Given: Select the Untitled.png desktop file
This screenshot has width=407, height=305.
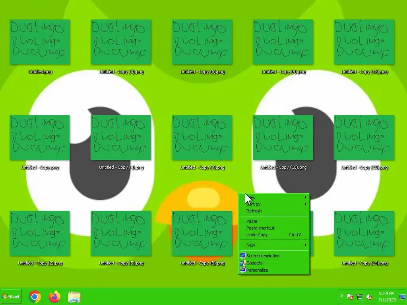Looking at the screenshot, I should (40, 47).
